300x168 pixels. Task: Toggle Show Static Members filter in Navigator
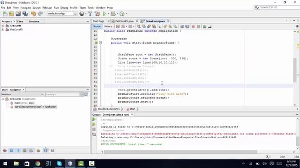pos(18,150)
